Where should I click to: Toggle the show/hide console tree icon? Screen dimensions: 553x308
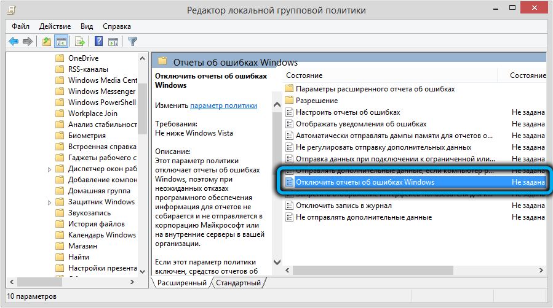tap(61, 42)
